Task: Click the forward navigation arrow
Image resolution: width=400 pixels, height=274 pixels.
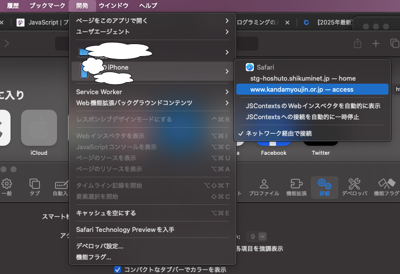Action: [7, 44]
